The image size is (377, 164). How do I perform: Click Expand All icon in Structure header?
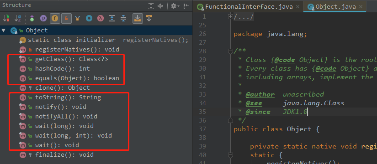tap(151, 6)
